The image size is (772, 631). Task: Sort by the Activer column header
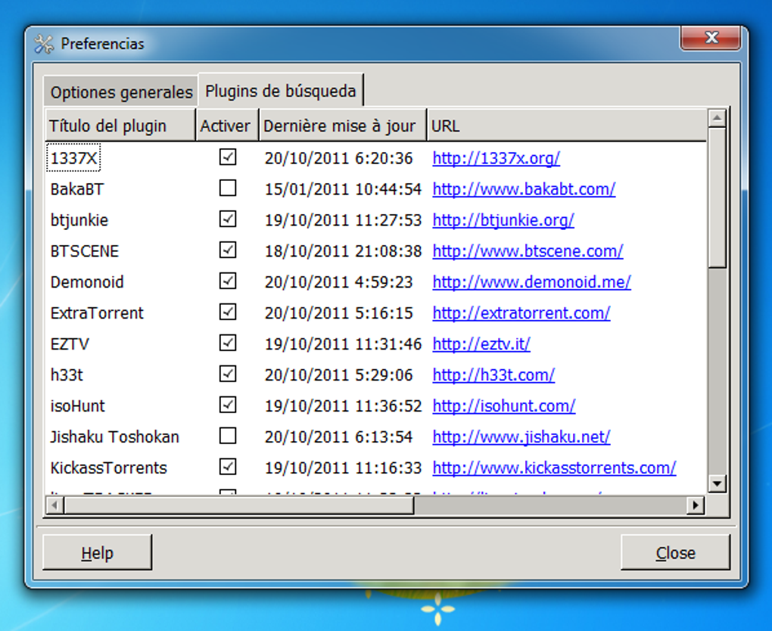pyautogui.click(x=227, y=126)
